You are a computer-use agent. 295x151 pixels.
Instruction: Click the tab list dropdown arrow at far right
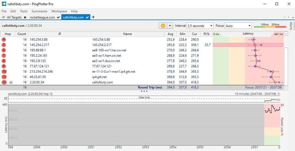click(293, 17)
